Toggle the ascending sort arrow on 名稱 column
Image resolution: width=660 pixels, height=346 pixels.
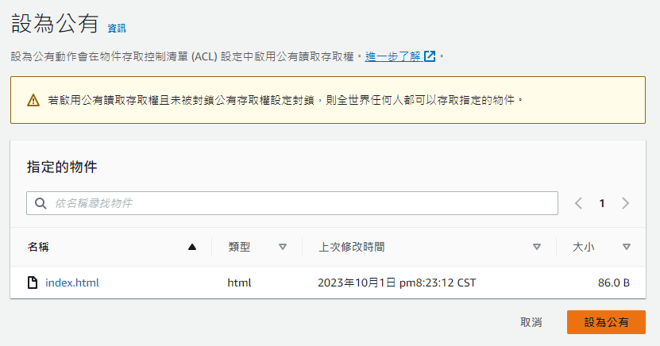pos(192,247)
